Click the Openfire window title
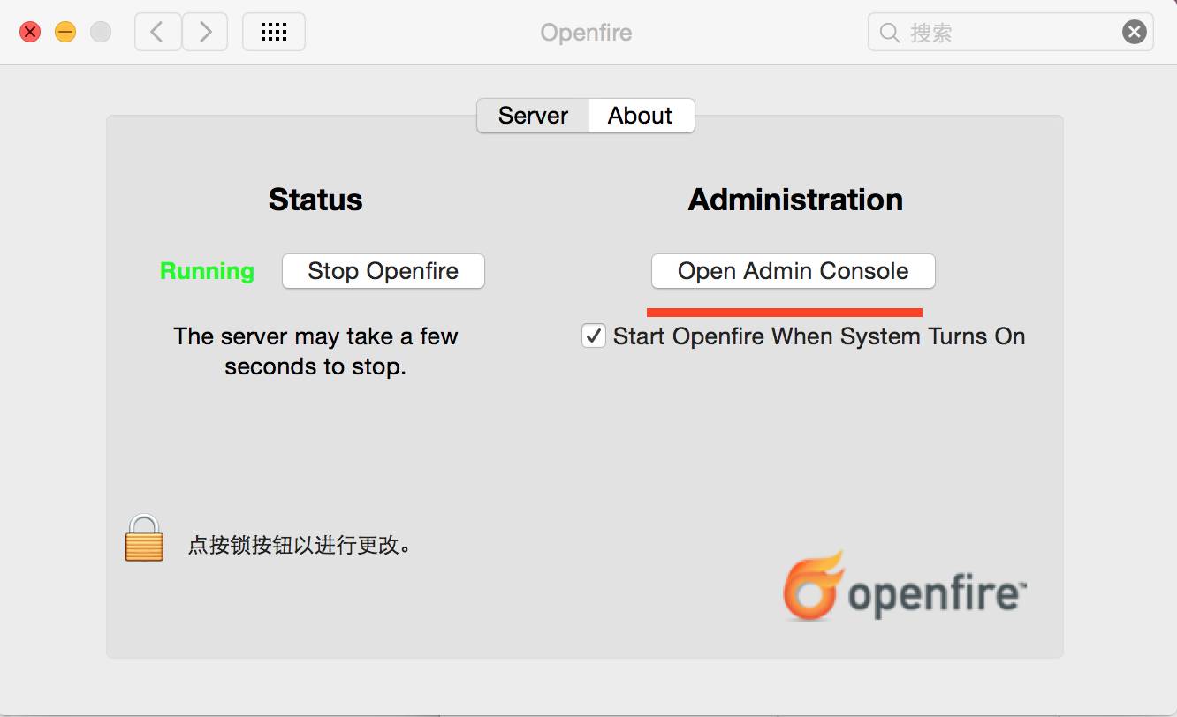The image size is (1177, 717). click(587, 33)
